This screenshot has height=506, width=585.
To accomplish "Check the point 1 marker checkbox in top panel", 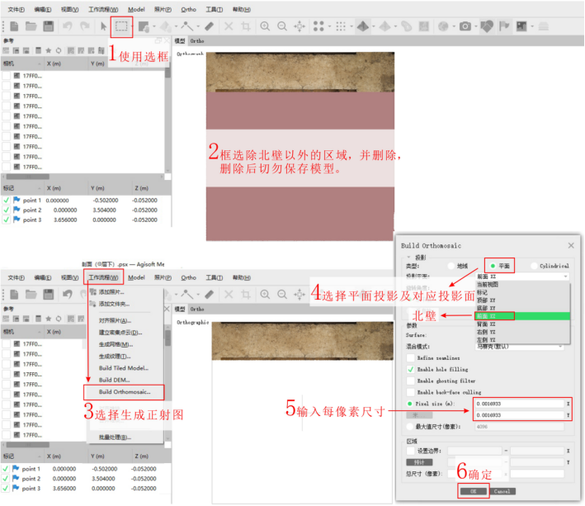I will [x=7, y=200].
